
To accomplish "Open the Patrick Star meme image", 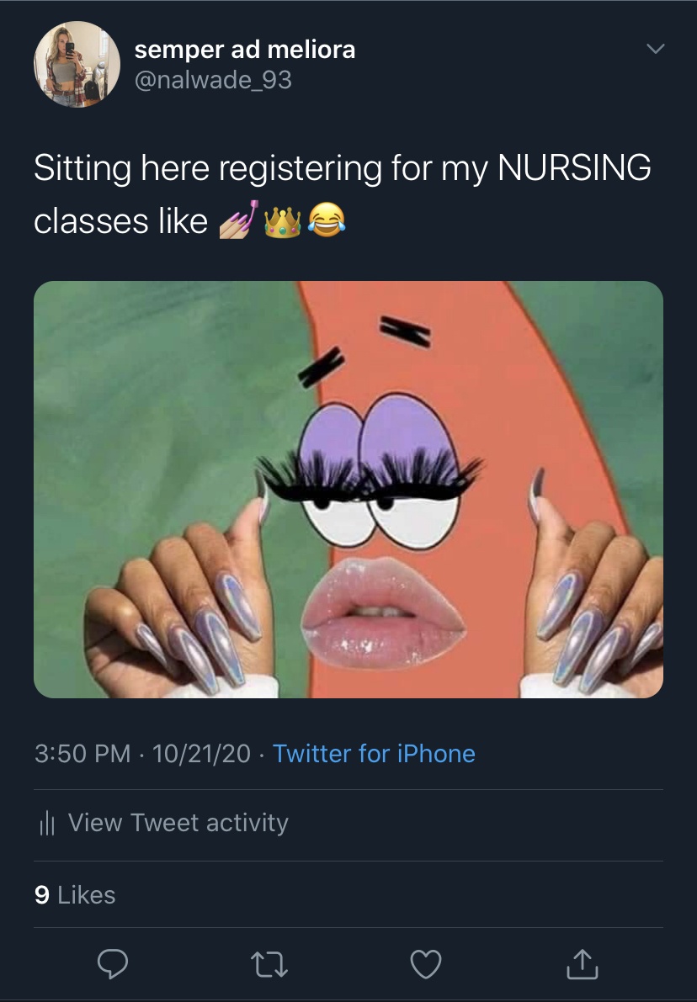I will click(348, 490).
